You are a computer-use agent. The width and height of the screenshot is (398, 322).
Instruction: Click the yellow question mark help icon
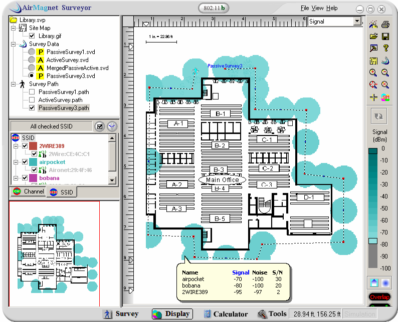pyautogui.click(x=385, y=48)
